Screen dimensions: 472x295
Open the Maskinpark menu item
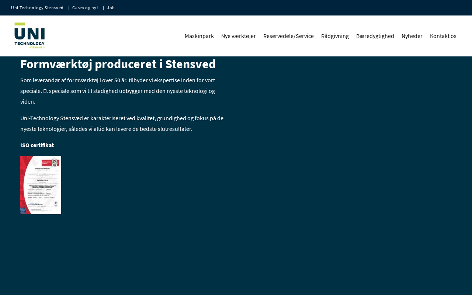click(199, 36)
